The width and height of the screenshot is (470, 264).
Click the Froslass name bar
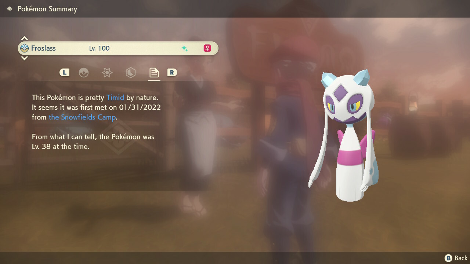click(118, 48)
